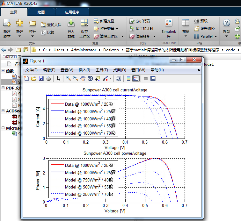
Task: Toggle Hide Plot Tools icon
Action: pos(146,78)
